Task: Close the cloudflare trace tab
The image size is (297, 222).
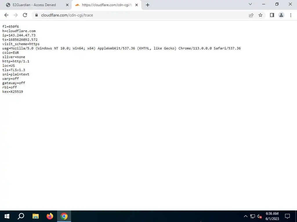Action: (137, 5)
